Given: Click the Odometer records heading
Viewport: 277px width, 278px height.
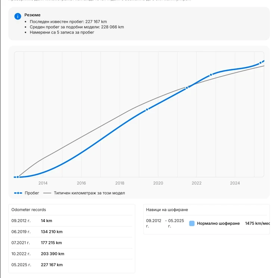Looking at the screenshot, I should 29,209.
